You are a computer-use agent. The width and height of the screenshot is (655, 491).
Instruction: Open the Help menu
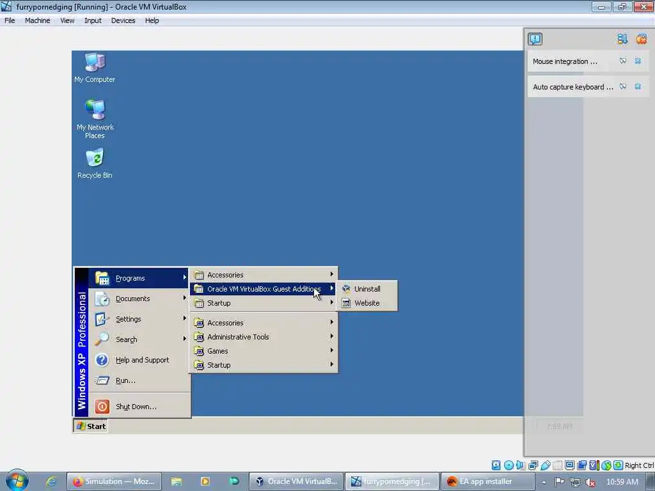(152, 20)
